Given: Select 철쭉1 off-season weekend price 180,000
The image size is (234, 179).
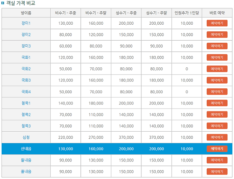Looking at the screenshot, I should click(x=96, y=103).
